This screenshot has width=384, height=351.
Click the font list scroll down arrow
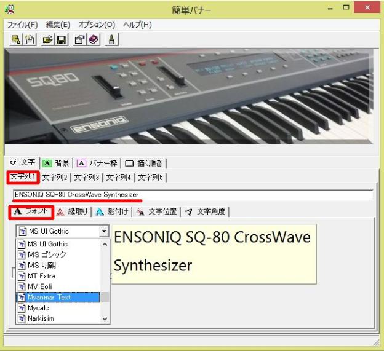105,319
